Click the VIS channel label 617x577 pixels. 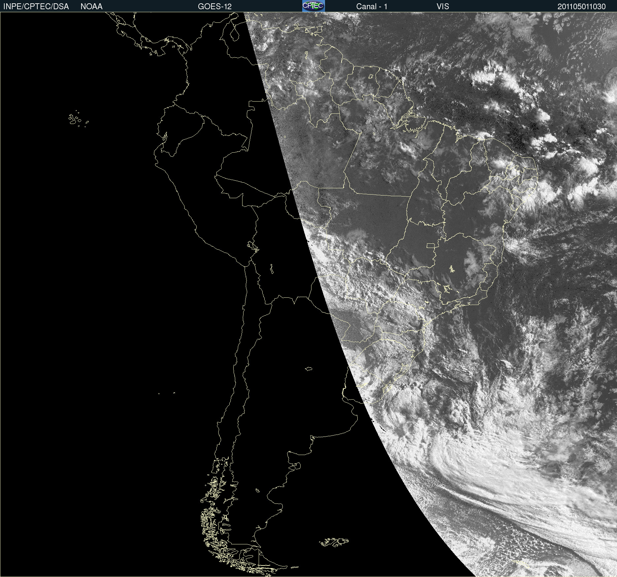[443, 7]
